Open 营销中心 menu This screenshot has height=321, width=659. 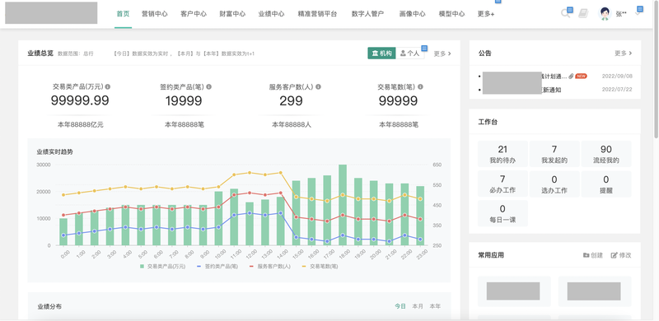pos(155,14)
